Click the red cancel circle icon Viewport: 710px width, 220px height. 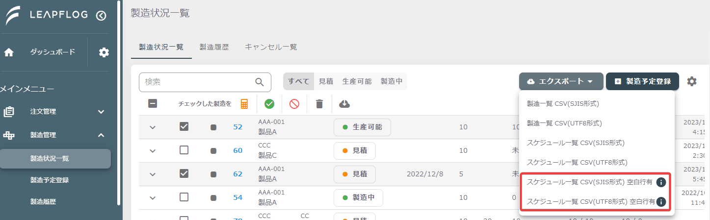(x=294, y=104)
